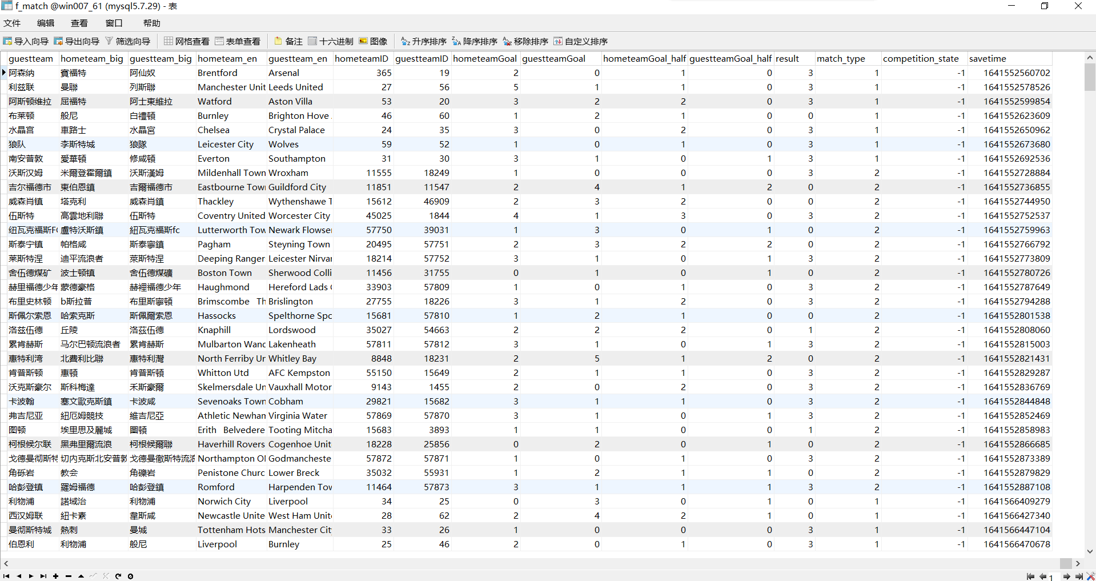1096x581 pixels.
Task: Select the savetime cell 1641552560702
Action: [x=1010, y=73]
